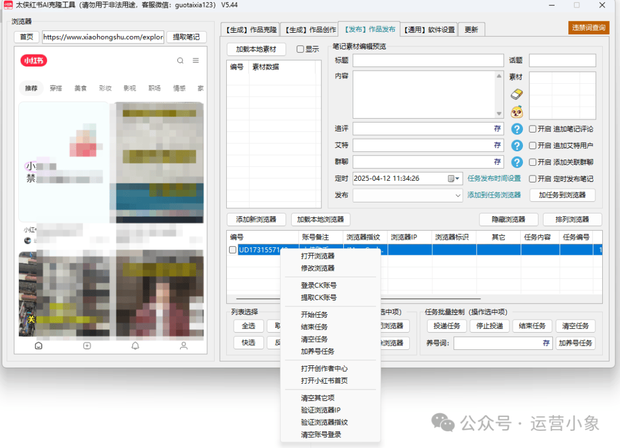Click the content box scroll-down arrow
The height and width of the screenshot is (448, 620).
(499, 114)
